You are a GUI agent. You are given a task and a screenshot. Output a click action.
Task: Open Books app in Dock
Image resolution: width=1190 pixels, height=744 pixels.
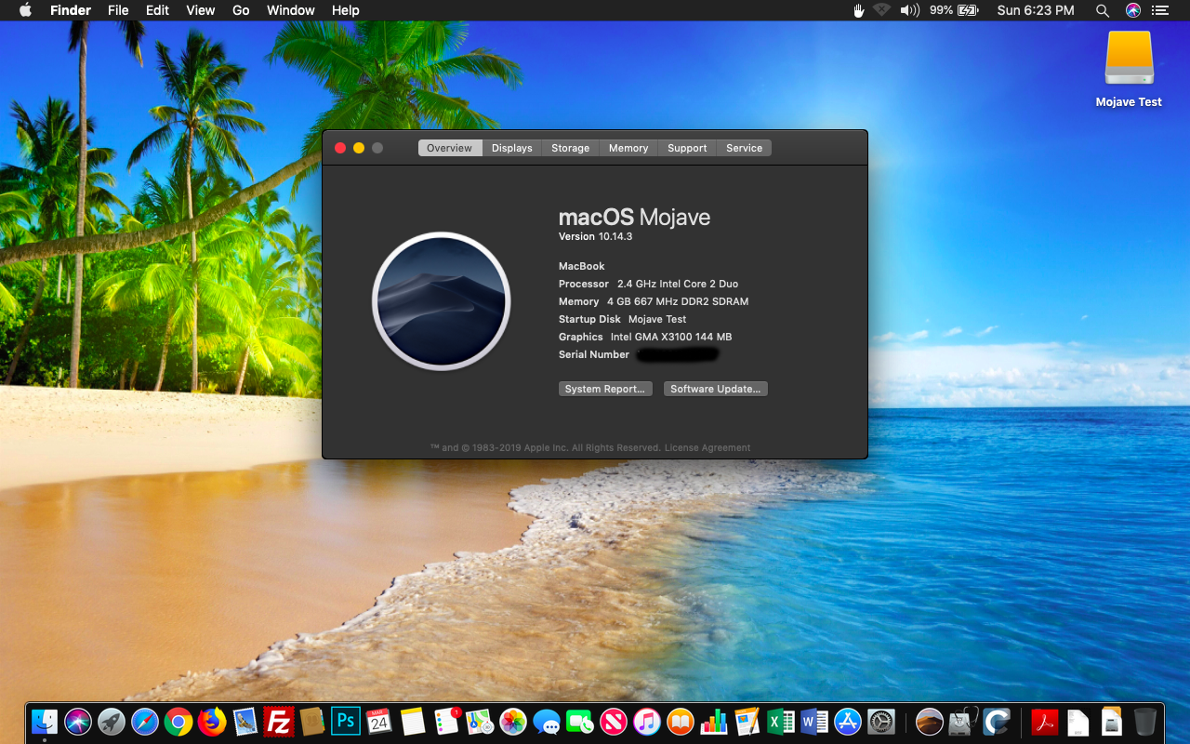pyautogui.click(x=681, y=722)
